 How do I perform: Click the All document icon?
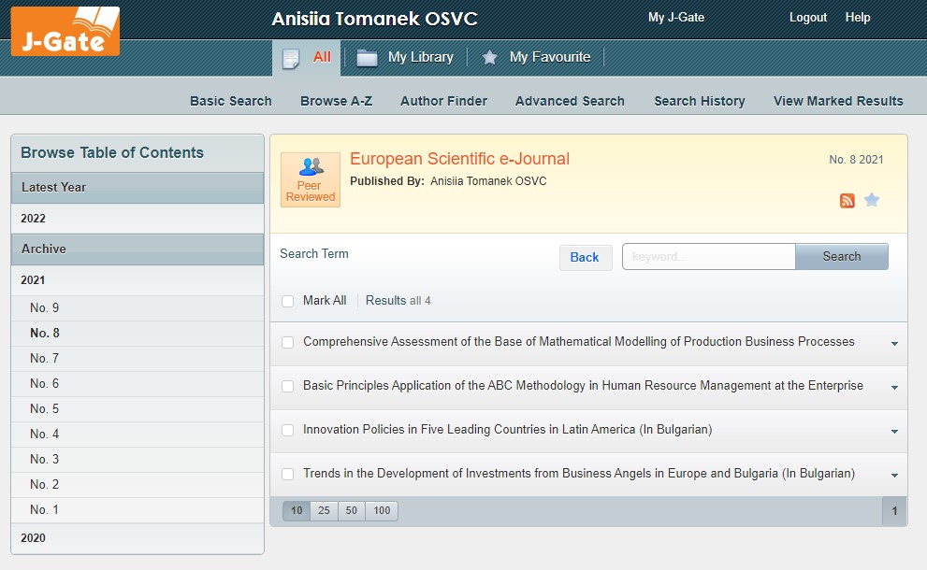pos(291,58)
